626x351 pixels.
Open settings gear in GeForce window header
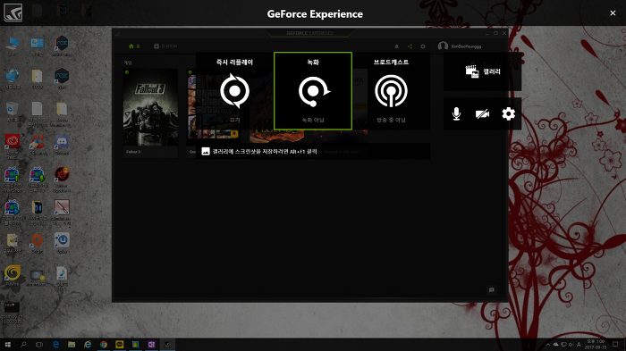click(423, 46)
